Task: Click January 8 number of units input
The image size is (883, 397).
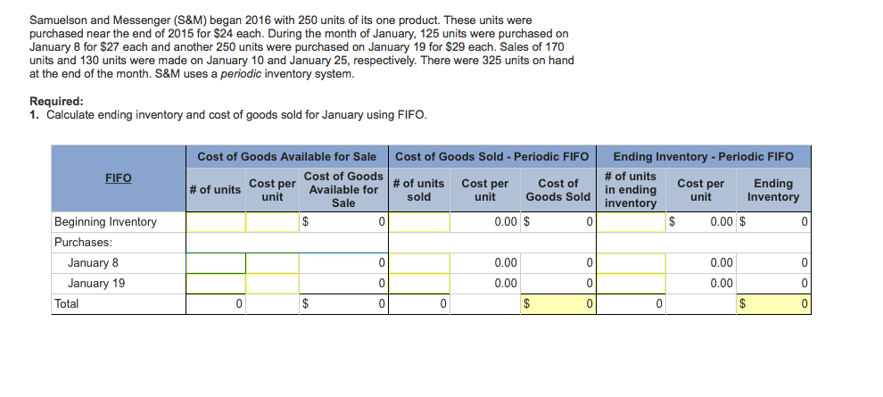Action: tap(216, 263)
